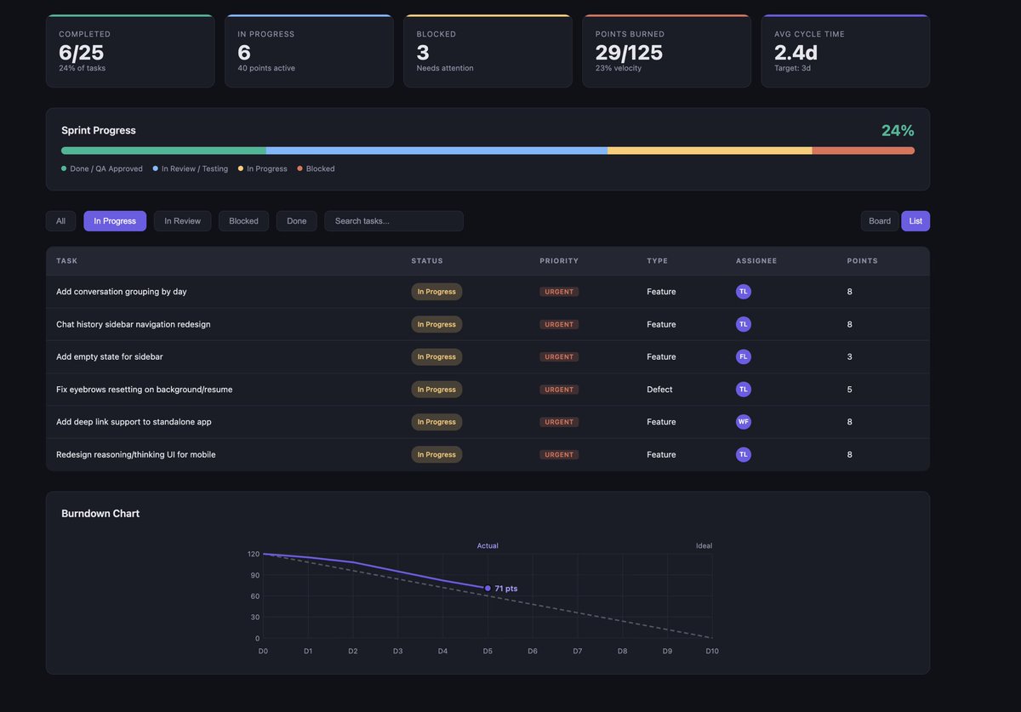Click In Progress badge for empty state task

click(x=436, y=356)
